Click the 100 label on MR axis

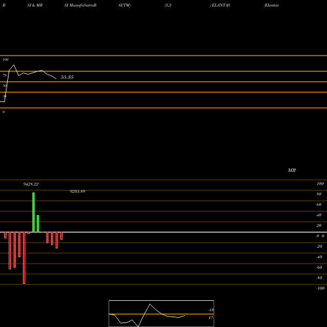(320, 184)
